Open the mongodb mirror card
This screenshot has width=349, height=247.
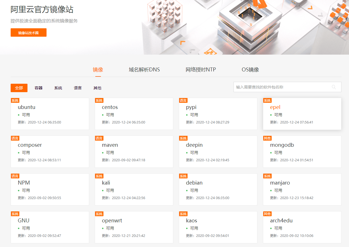point(302,152)
